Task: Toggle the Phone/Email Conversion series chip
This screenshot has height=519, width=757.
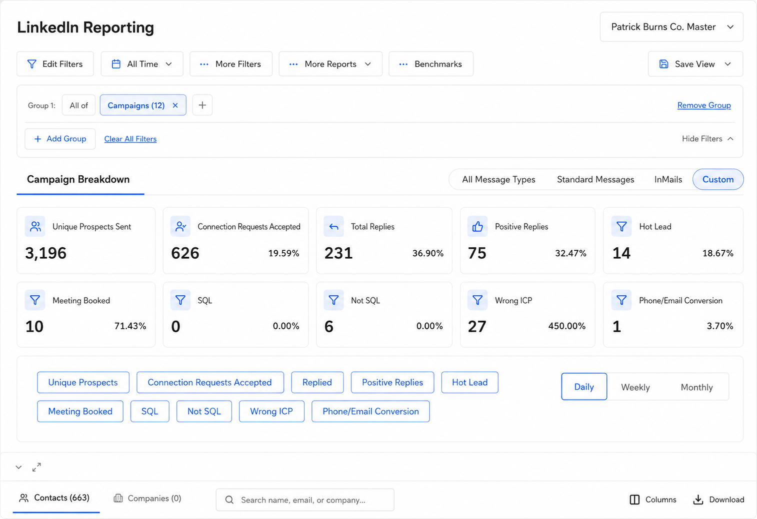Action: (x=370, y=411)
